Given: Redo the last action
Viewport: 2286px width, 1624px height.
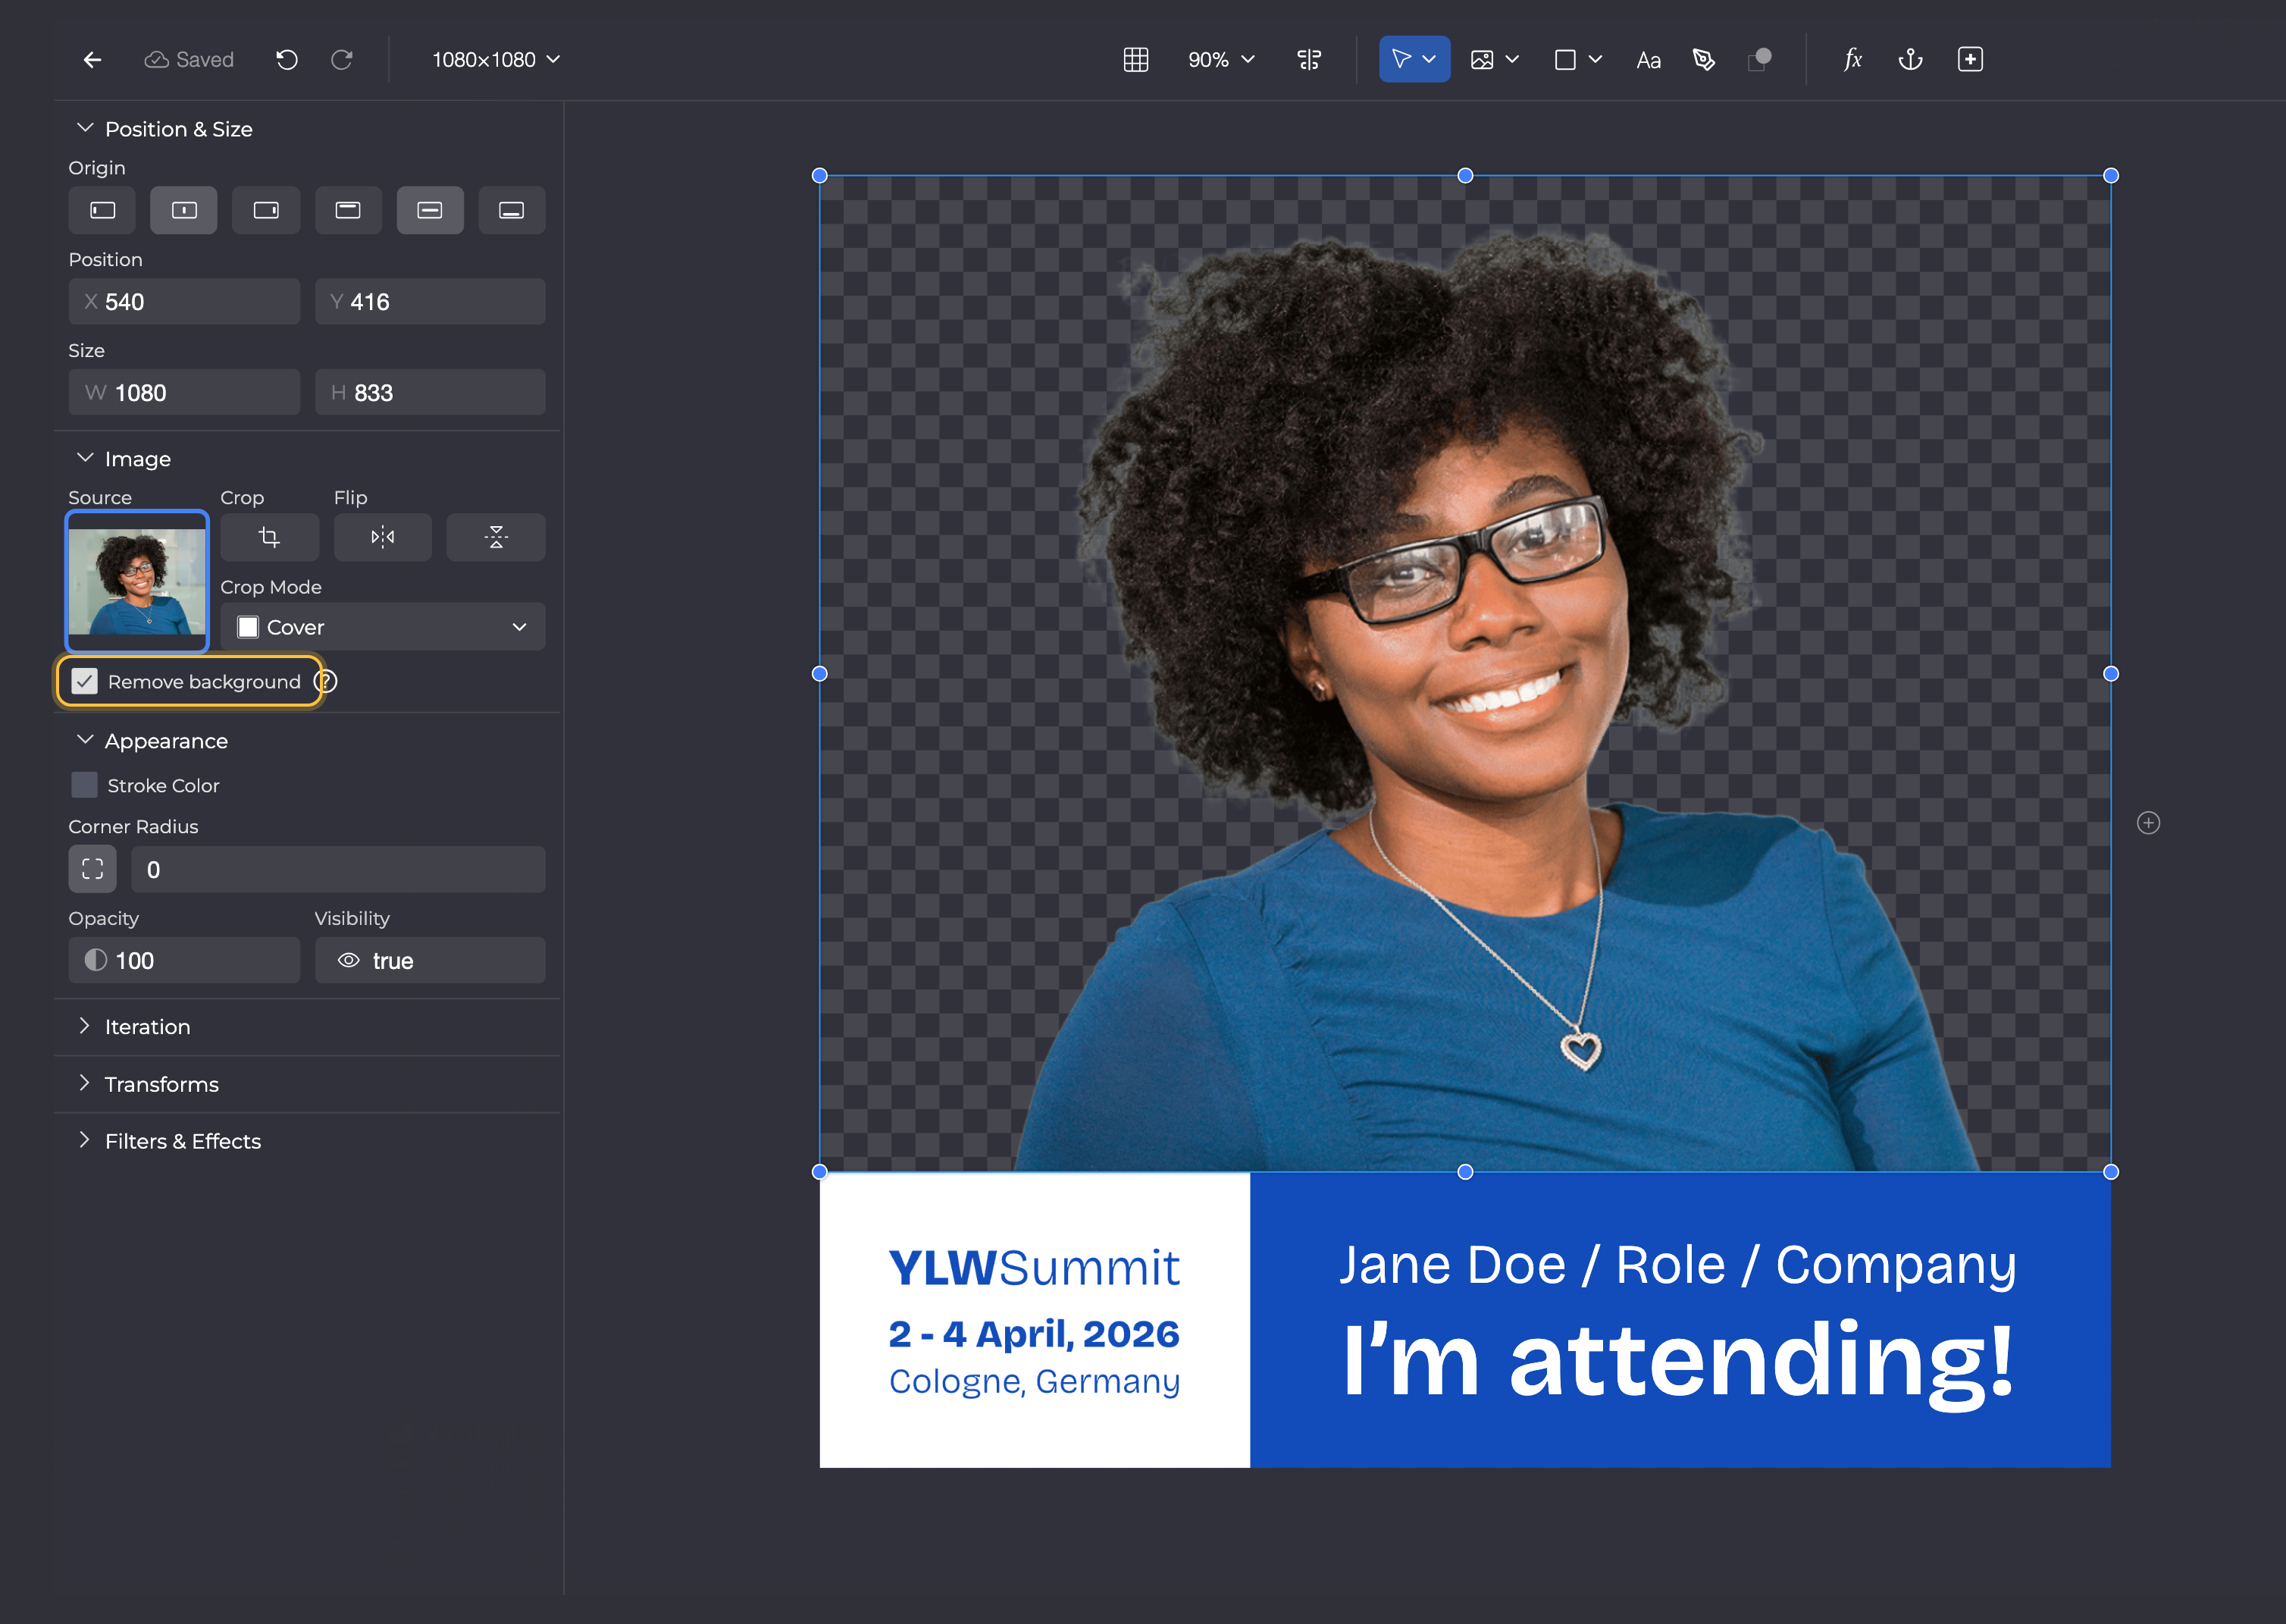Looking at the screenshot, I should (x=342, y=60).
